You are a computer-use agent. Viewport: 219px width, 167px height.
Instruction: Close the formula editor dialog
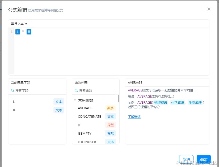pyautogui.click(x=209, y=9)
